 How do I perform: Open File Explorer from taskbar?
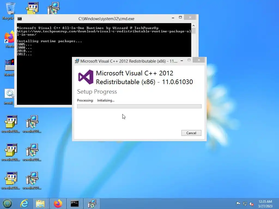(x=40, y=204)
